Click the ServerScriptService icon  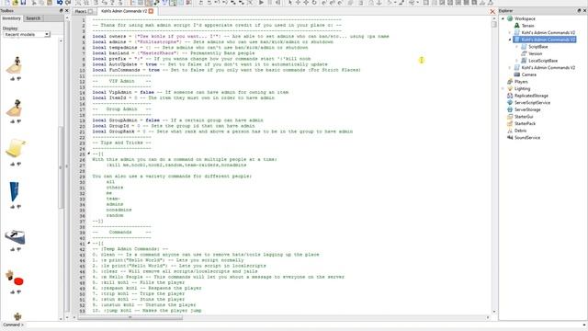[x=510, y=102]
